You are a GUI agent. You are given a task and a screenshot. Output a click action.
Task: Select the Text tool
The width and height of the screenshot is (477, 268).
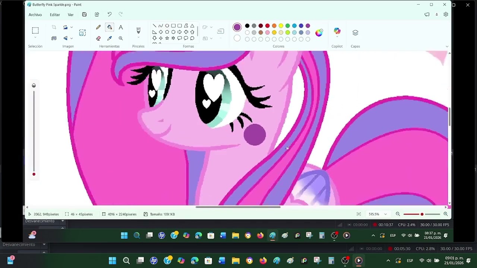tap(121, 27)
